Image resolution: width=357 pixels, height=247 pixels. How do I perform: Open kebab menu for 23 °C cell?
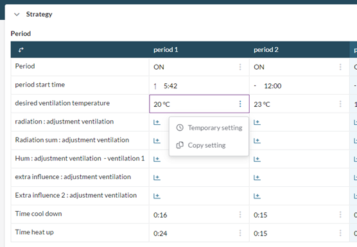[x=340, y=104]
